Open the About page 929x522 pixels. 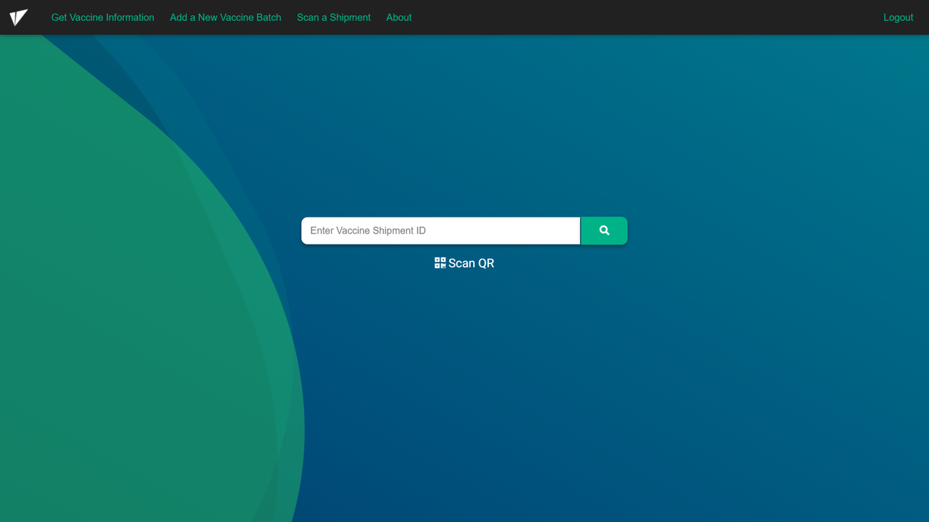398,17
